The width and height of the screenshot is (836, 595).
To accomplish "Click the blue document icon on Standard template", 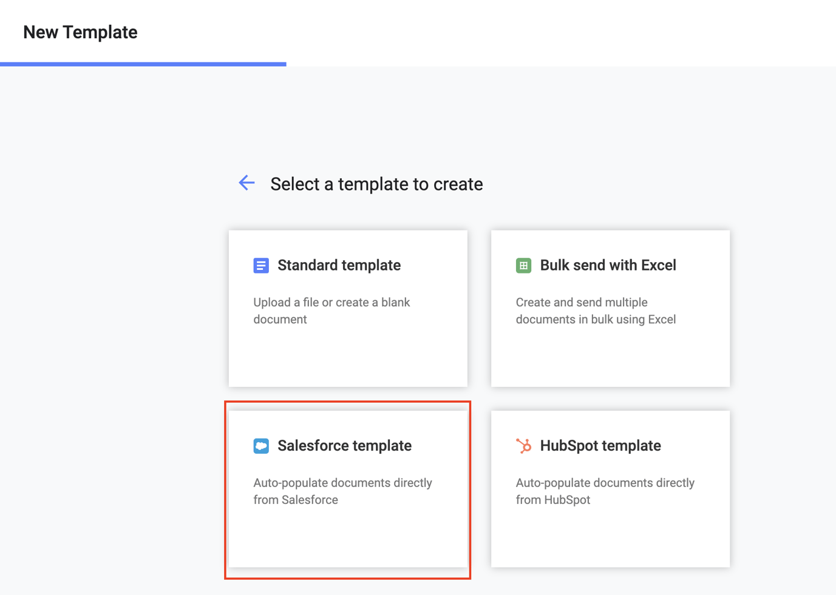I will [x=260, y=265].
